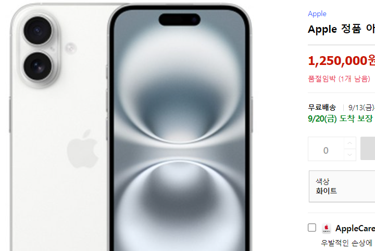Click the gray button beside quantity

[x=368, y=149]
